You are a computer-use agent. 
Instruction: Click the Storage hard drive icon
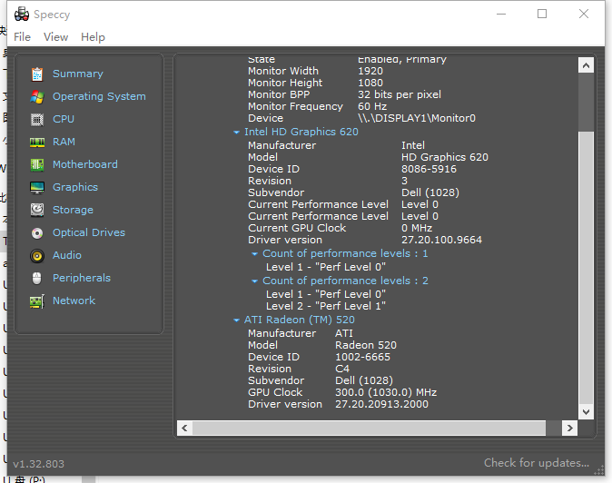(x=37, y=210)
